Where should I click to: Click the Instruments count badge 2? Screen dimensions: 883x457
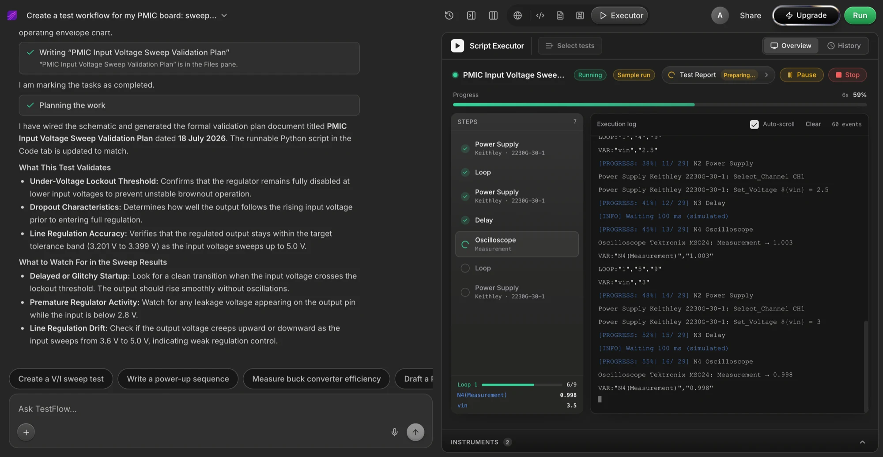point(507,442)
